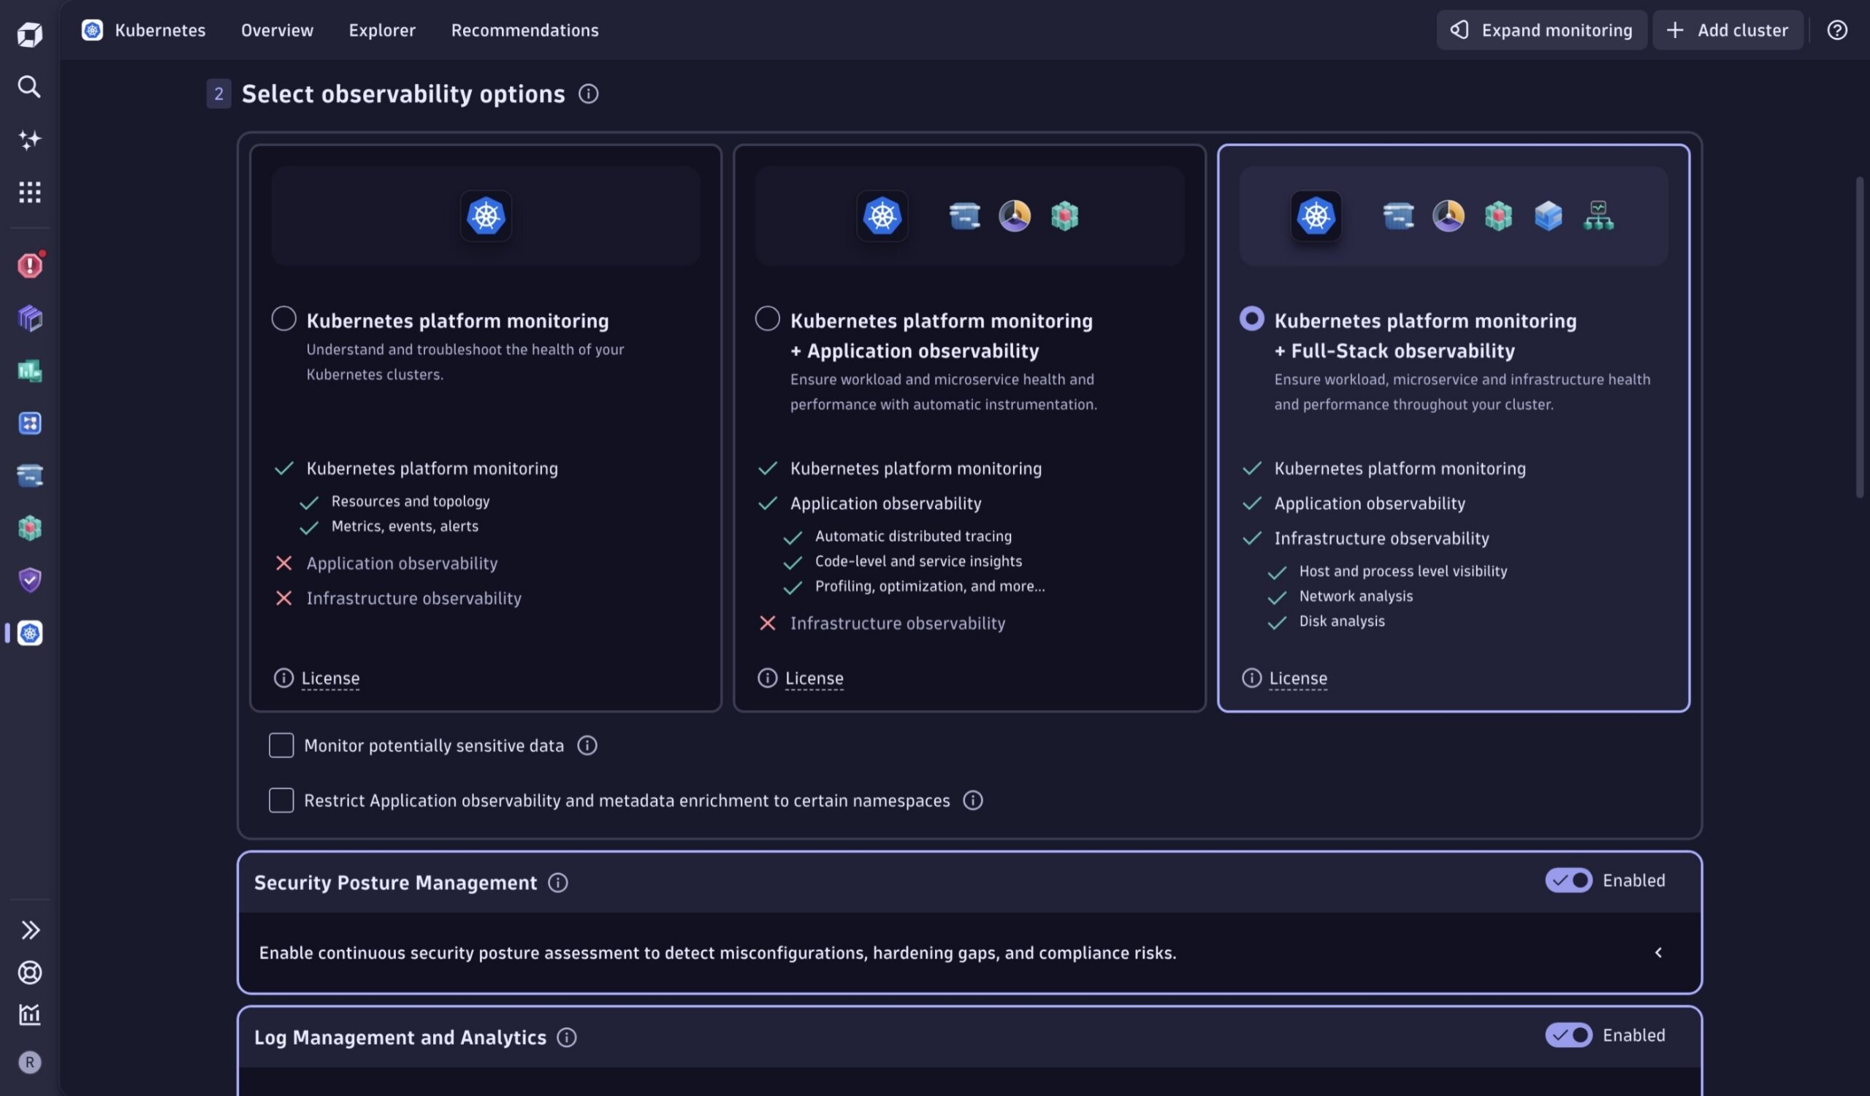Click "Disk analysis" item

pos(1342,621)
